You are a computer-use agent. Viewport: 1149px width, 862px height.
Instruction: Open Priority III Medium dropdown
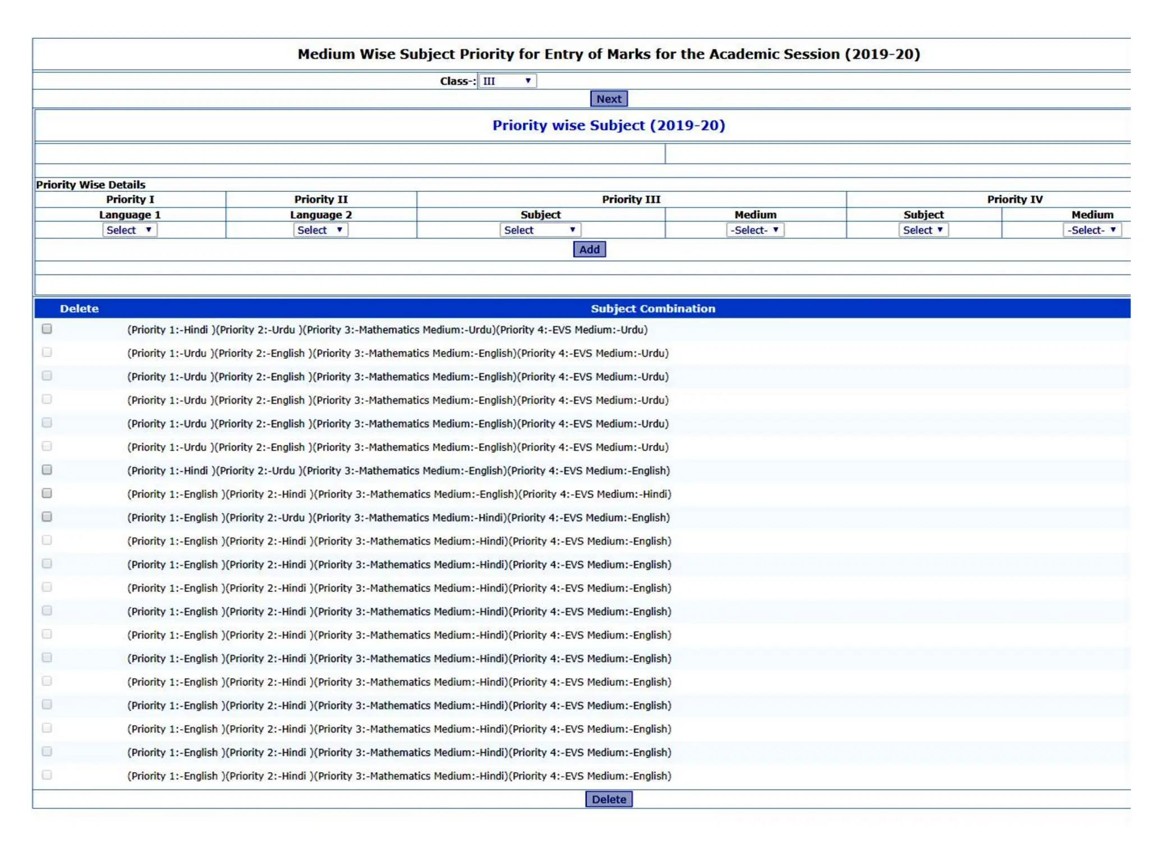pos(755,230)
